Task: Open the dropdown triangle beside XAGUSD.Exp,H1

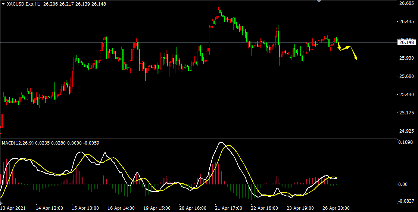Action: point(3,4)
